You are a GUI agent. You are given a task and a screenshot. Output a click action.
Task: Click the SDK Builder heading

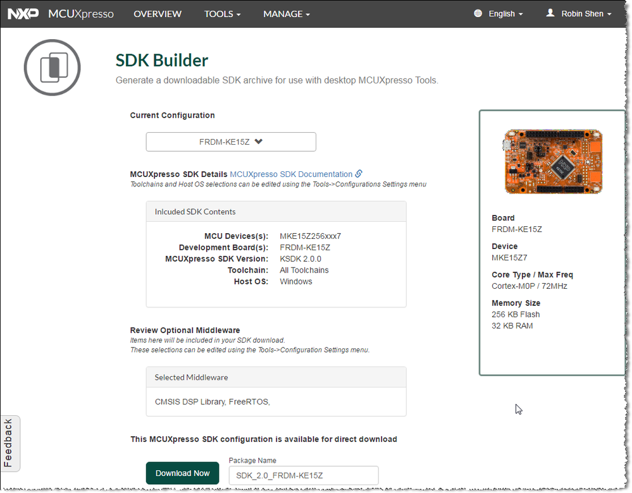[x=161, y=61]
